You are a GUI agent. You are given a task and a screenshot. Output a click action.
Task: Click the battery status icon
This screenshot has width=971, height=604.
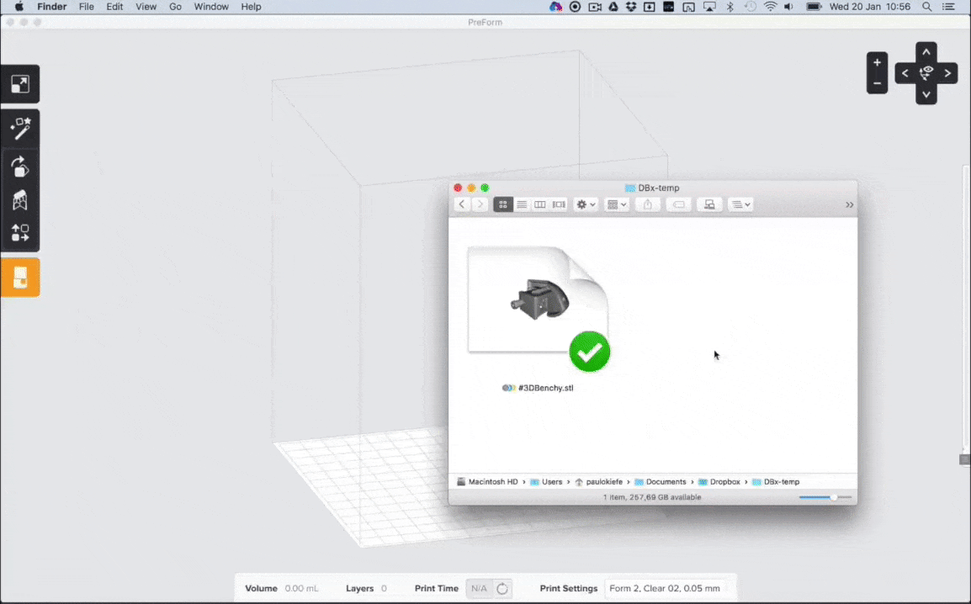point(814,7)
